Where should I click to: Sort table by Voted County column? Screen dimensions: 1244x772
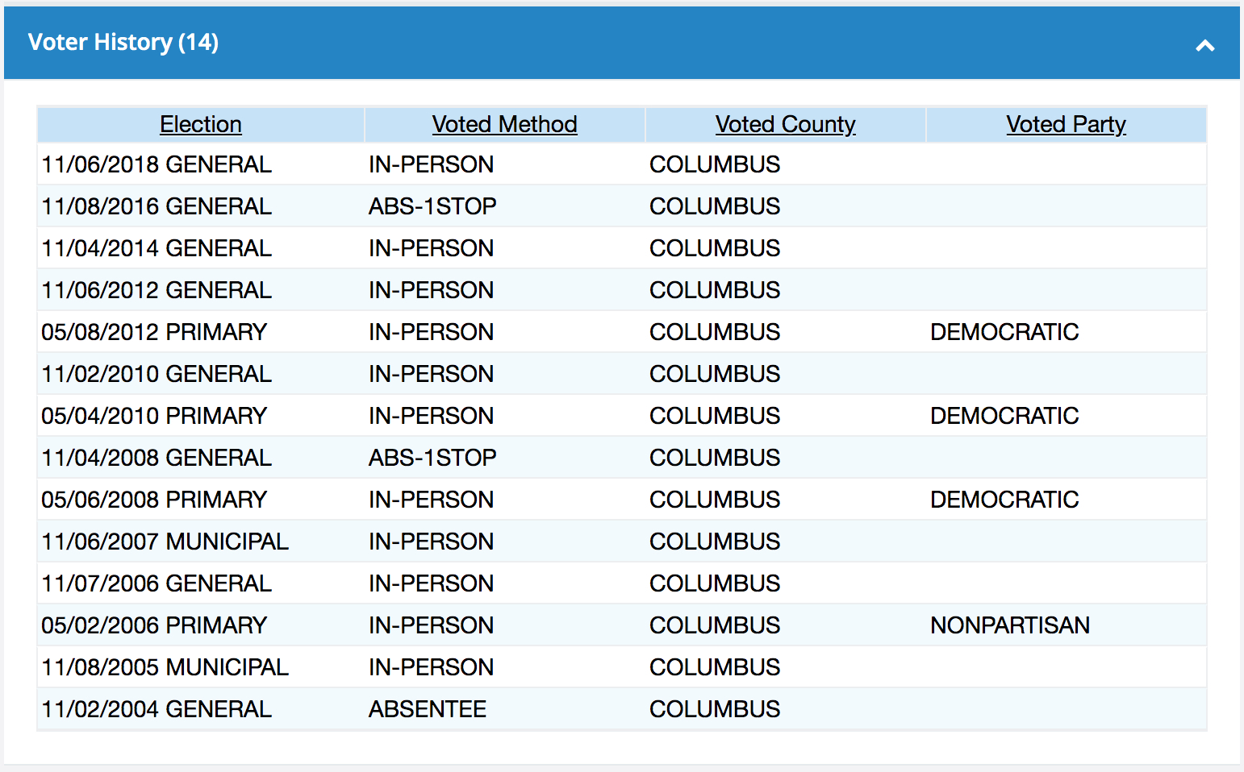click(x=785, y=124)
